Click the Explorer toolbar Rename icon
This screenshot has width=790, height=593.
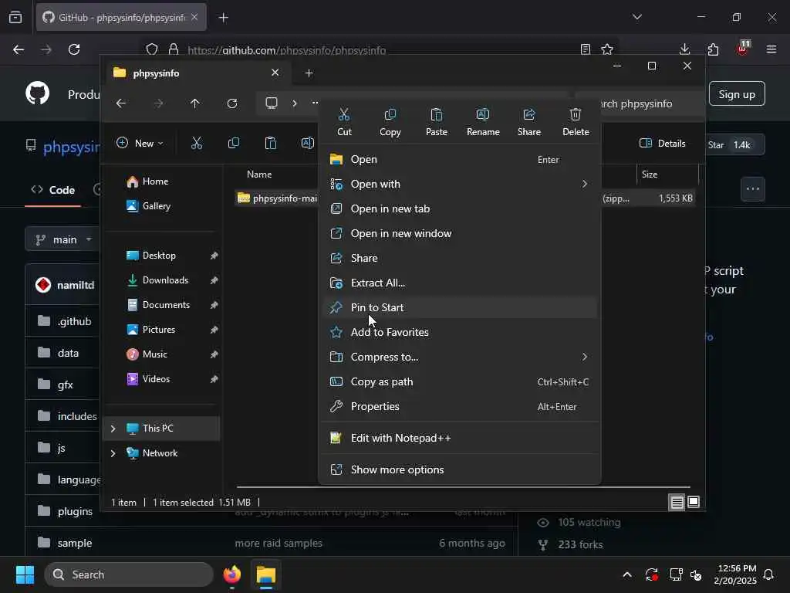[307, 144]
